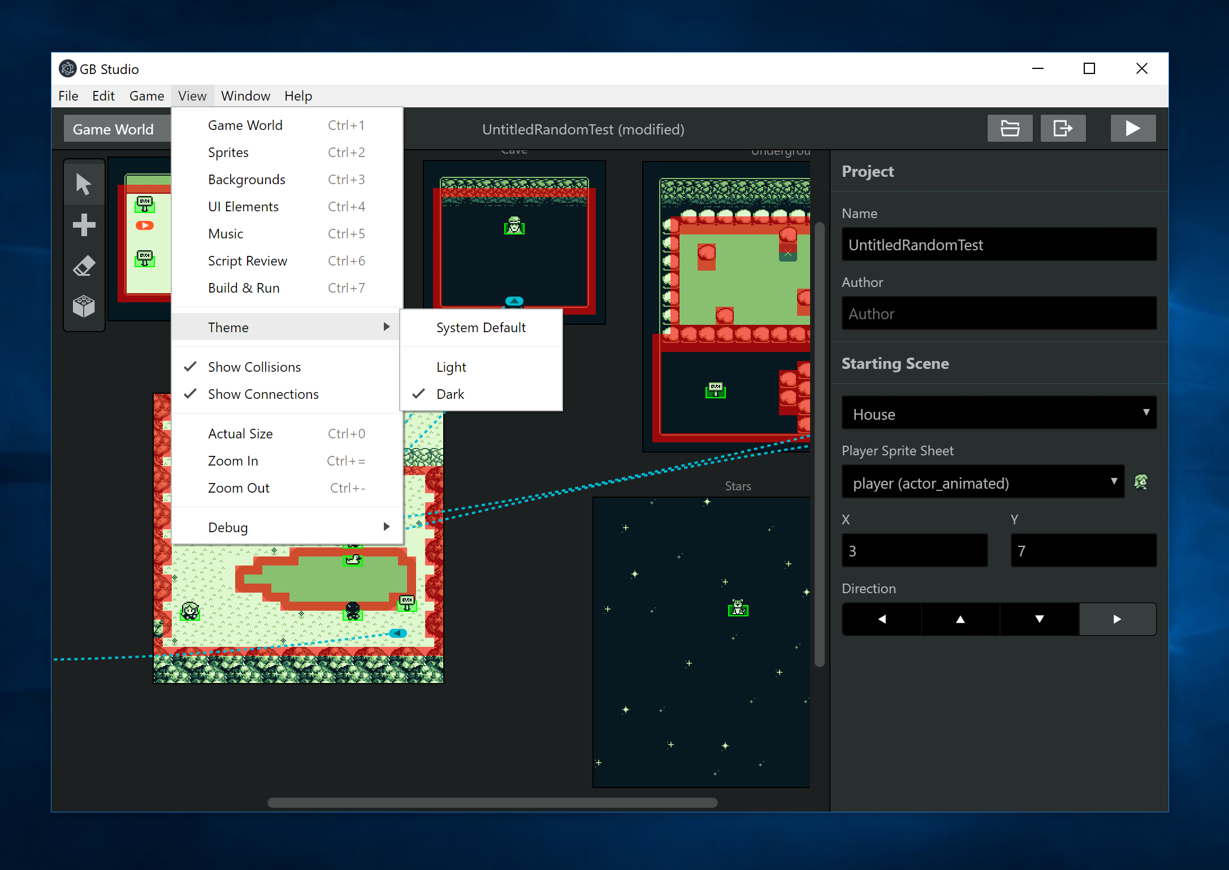Click the Y position field
1229x870 pixels.
(x=1084, y=551)
